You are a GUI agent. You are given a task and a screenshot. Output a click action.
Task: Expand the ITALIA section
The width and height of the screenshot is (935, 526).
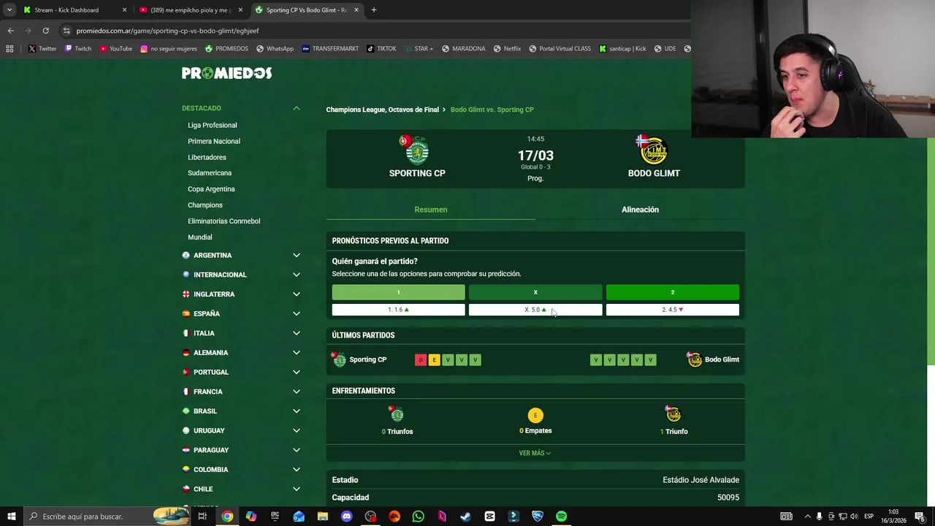297,333
